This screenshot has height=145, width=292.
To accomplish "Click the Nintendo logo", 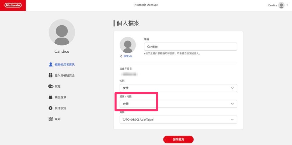I will [x=13, y=5].
